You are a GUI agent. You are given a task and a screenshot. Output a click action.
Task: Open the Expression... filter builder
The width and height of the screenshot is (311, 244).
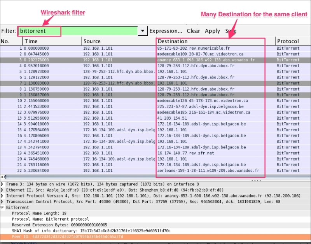(166, 31)
